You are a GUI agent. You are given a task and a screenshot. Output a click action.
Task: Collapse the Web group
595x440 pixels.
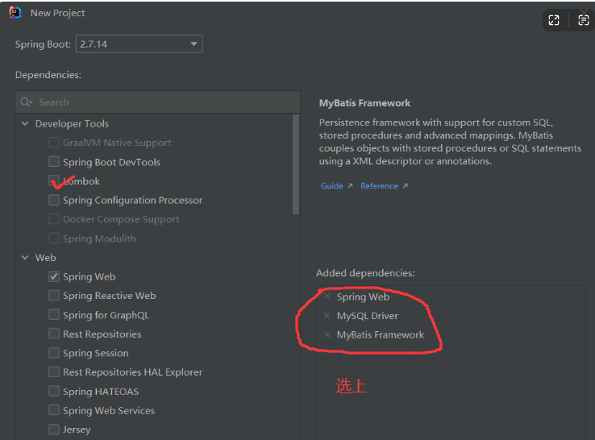25,258
